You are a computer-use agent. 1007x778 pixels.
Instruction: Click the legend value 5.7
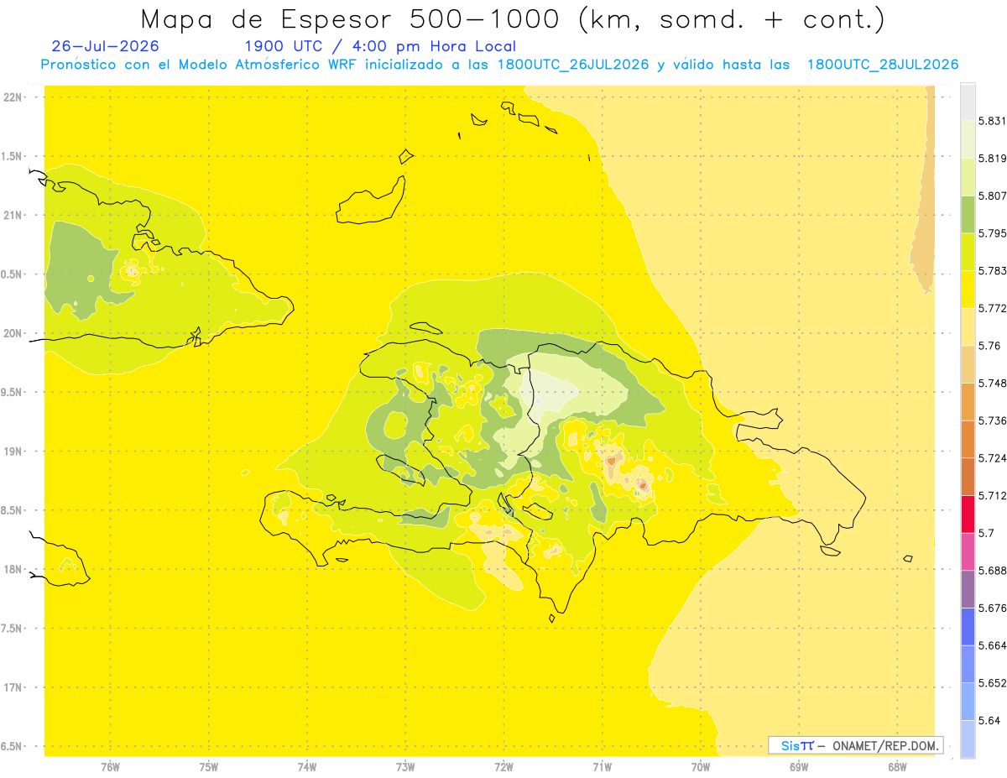pyautogui.click(x=986, y=533)
